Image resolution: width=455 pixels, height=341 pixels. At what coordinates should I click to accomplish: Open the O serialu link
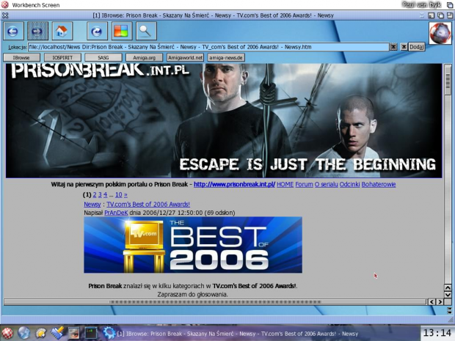pyautogui.click(x=327, y=184)
